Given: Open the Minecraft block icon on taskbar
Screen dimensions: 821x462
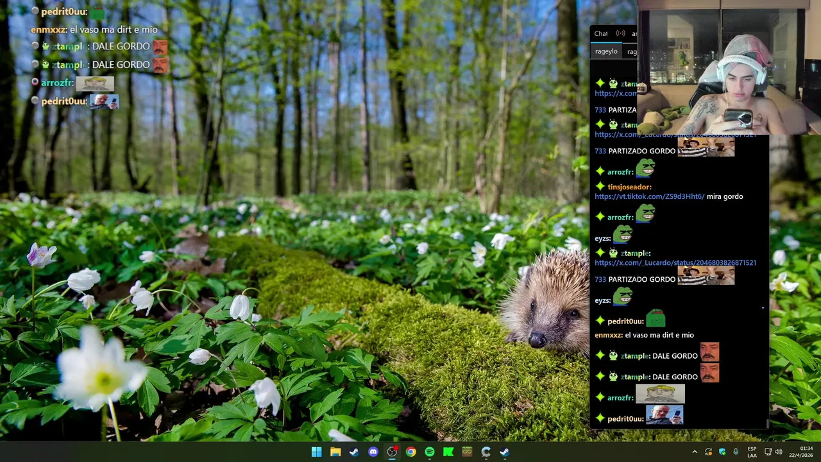Looking at the screenshot, I should 467,452.
